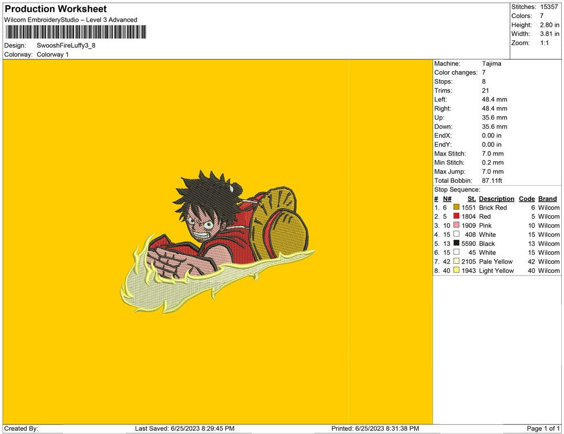Click the 'Description' column header
Screen dimensions: 564x434
pos(497,199)
